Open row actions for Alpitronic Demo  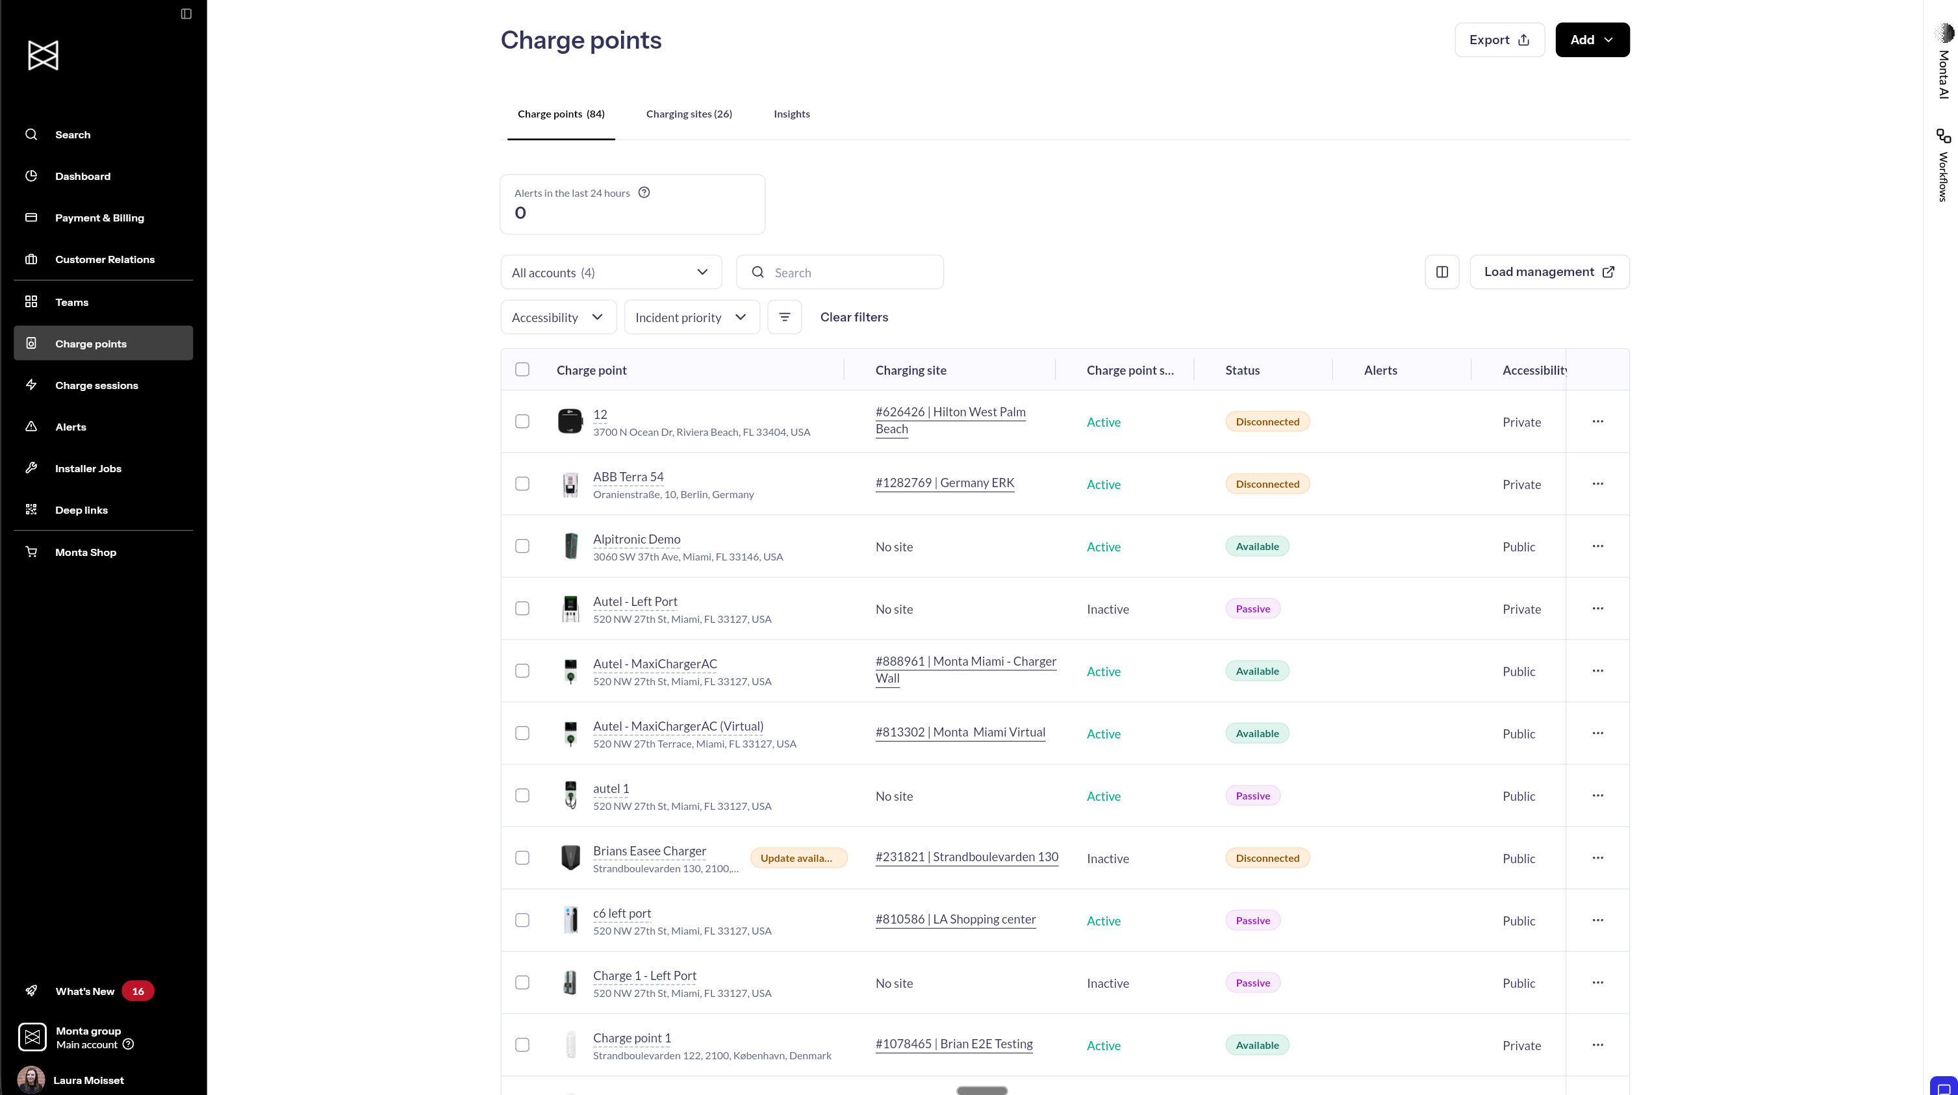[x=1597, y=546]
